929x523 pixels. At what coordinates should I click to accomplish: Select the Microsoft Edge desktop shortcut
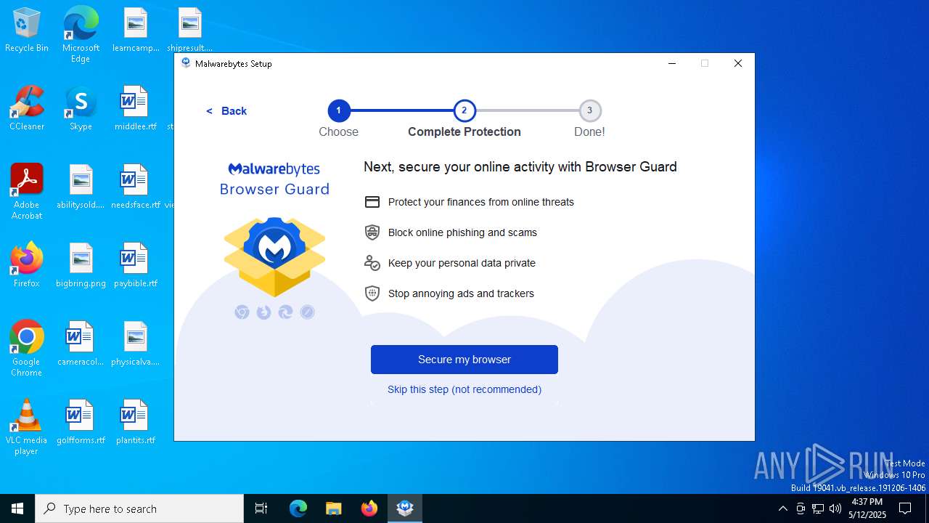[81, 35]
